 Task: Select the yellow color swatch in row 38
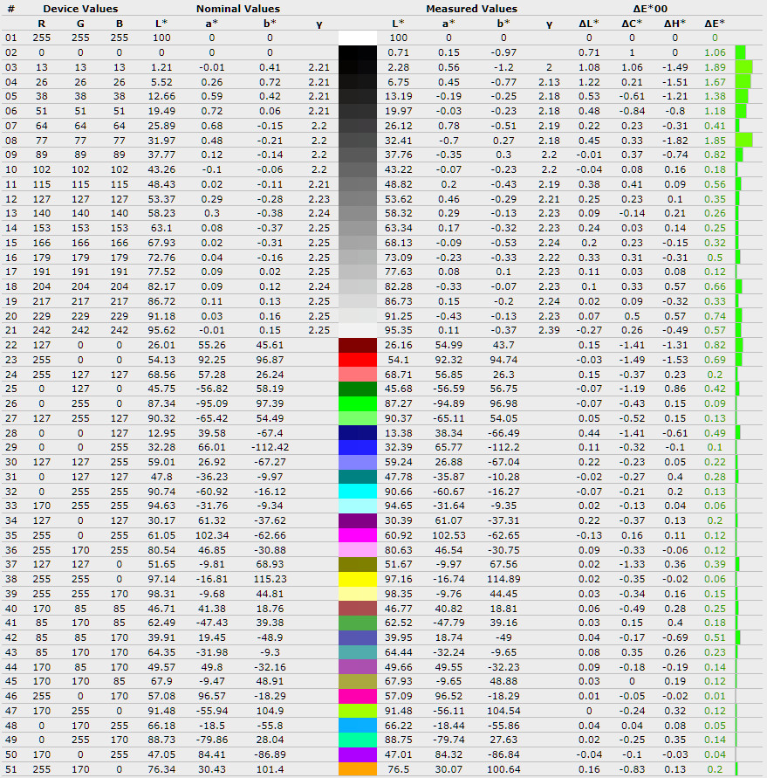click(358, 580)
